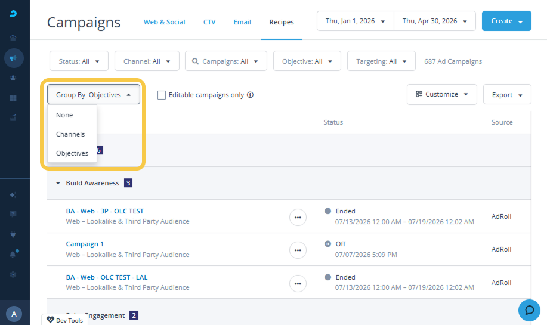Open the chat support bubble

point(529,310)
